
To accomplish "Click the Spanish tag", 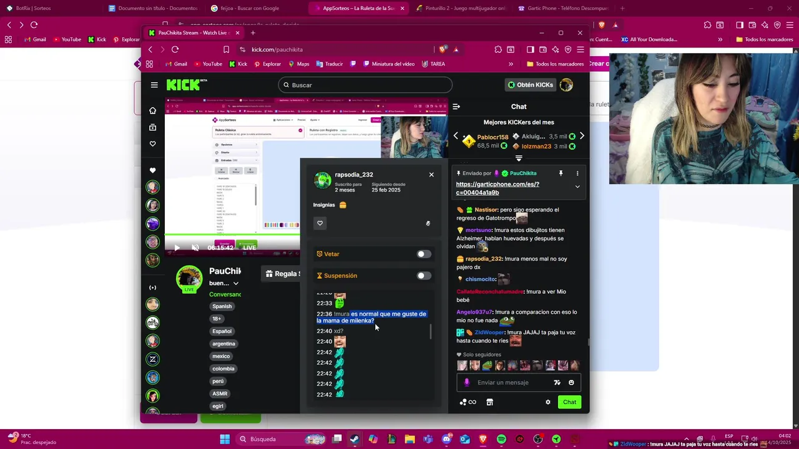I will tap(222, 306).
